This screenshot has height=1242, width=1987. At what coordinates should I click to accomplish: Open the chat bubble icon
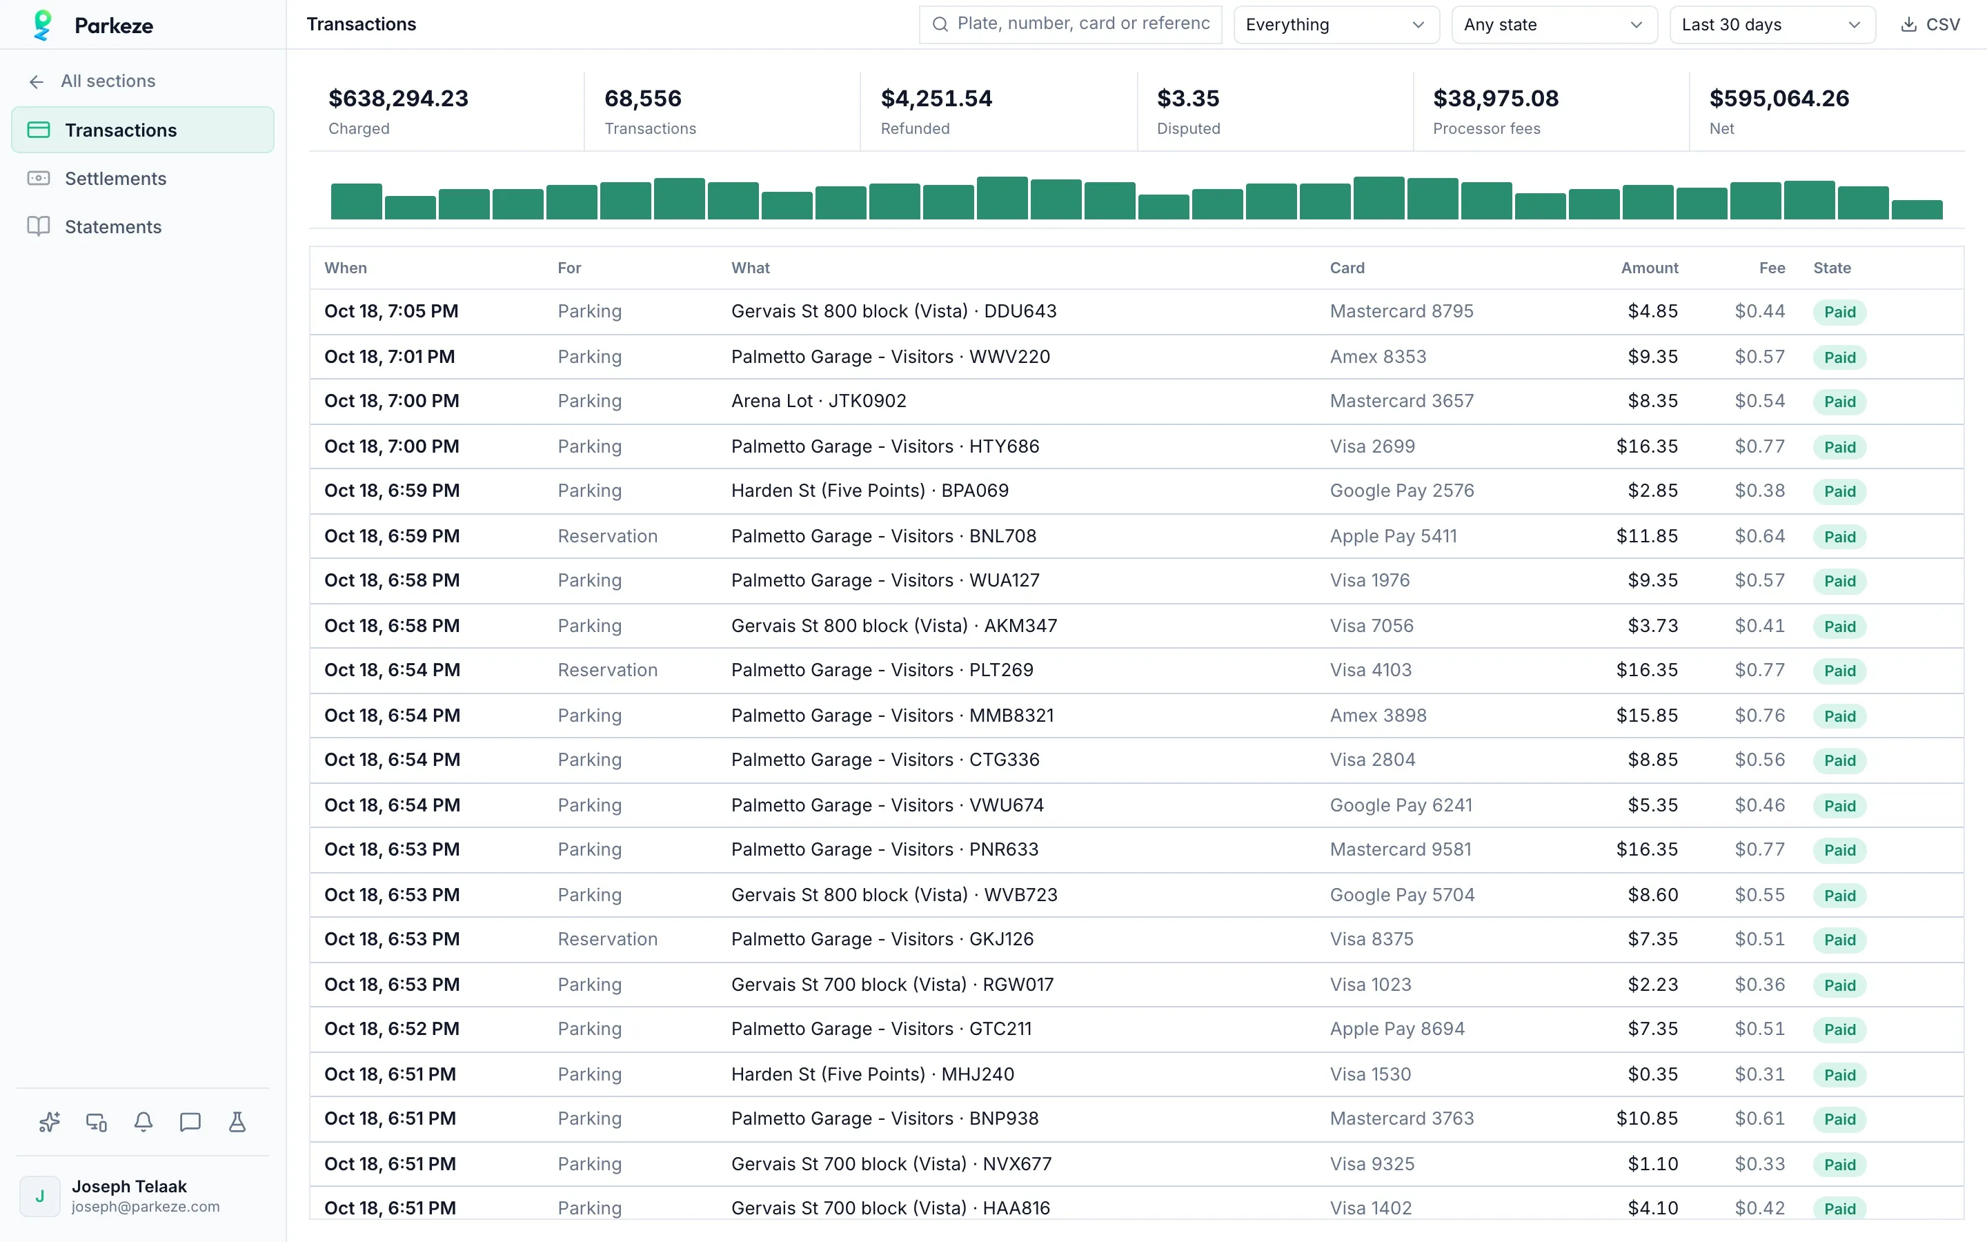(190, 1121)
